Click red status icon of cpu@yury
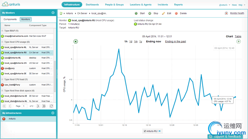Viewport: 248px width, 139px height. point(2,68)
